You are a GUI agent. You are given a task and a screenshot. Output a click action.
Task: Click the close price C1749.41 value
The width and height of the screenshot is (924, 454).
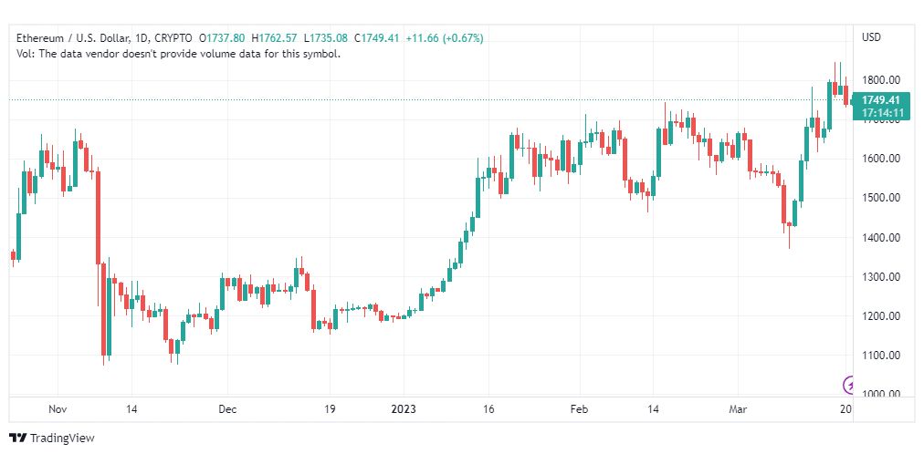pos(376,38)
